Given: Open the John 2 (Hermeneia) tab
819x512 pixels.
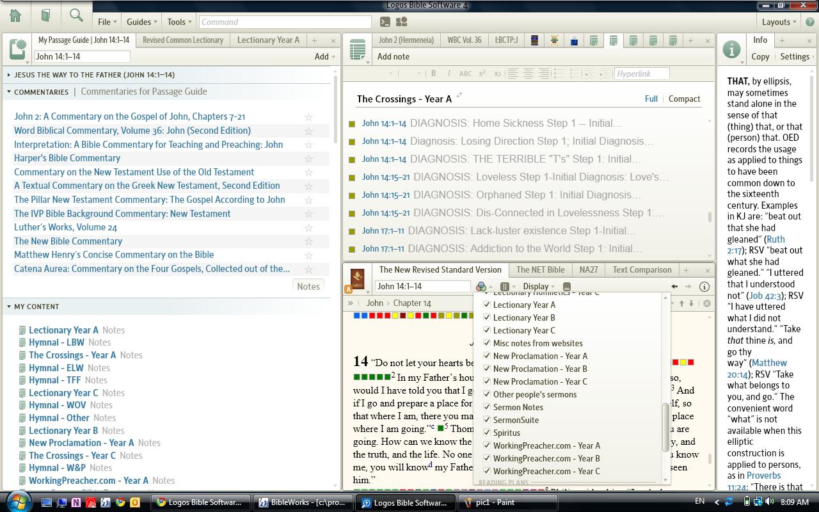Looking at the screenshot, I should (406, 40).
